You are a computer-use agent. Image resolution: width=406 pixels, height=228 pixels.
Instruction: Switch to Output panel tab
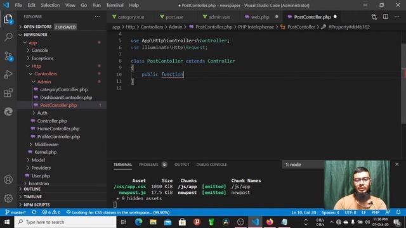tap(182, 165)
